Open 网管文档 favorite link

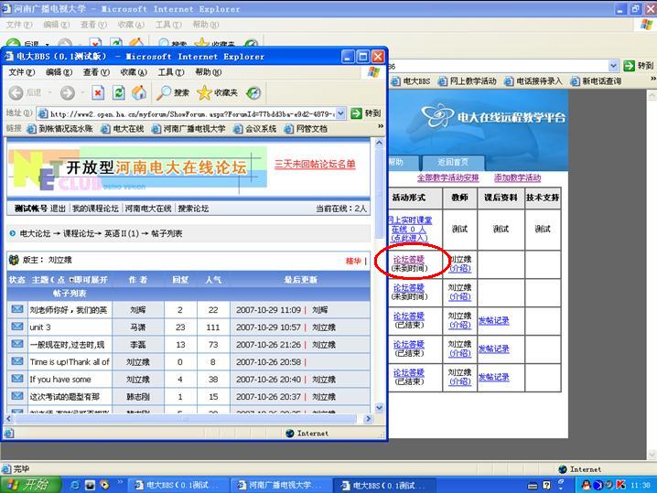pos(305,129)
